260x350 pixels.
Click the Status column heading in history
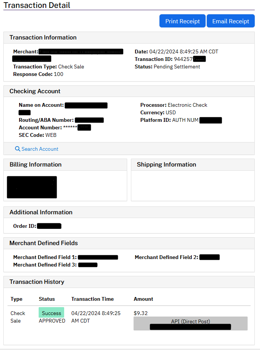pyautogui.click(x=47, y=299)
